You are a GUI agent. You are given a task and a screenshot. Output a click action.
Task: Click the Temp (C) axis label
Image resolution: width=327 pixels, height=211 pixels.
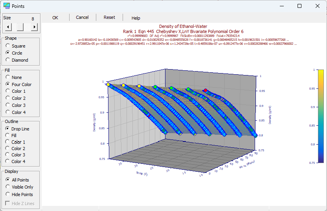(x=142, y=173)
